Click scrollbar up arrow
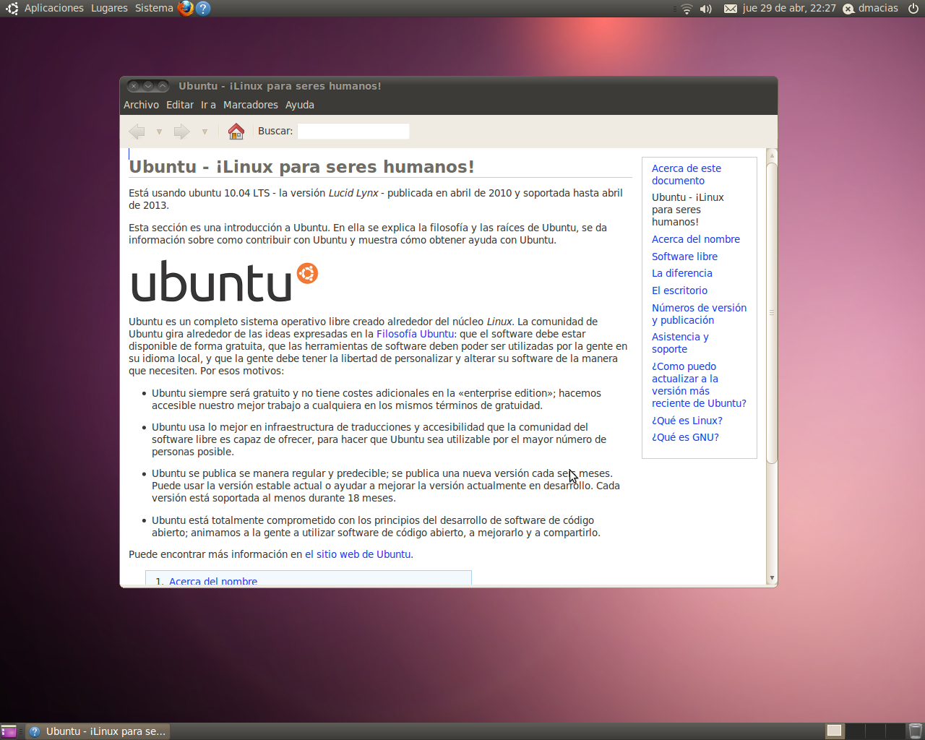This screenshot has height=740, width=925. (x=772, y=155)
